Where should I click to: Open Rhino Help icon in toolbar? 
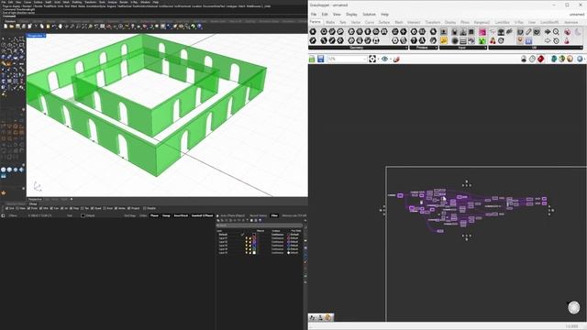click(x=200, y=27)
